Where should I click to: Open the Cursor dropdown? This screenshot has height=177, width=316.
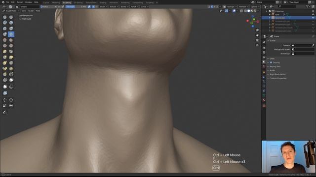[x=144, y=6]
